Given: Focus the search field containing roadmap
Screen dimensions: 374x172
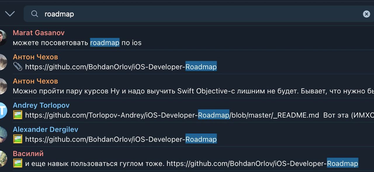Looking at the screenshot, I should (x=199, y=14).
